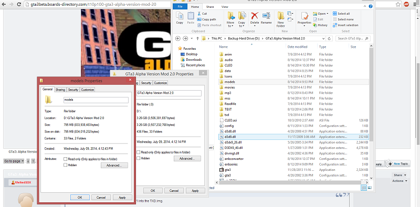Expand the address bar history dropdown
420x207 pixels.
click(x=323, y=38)
